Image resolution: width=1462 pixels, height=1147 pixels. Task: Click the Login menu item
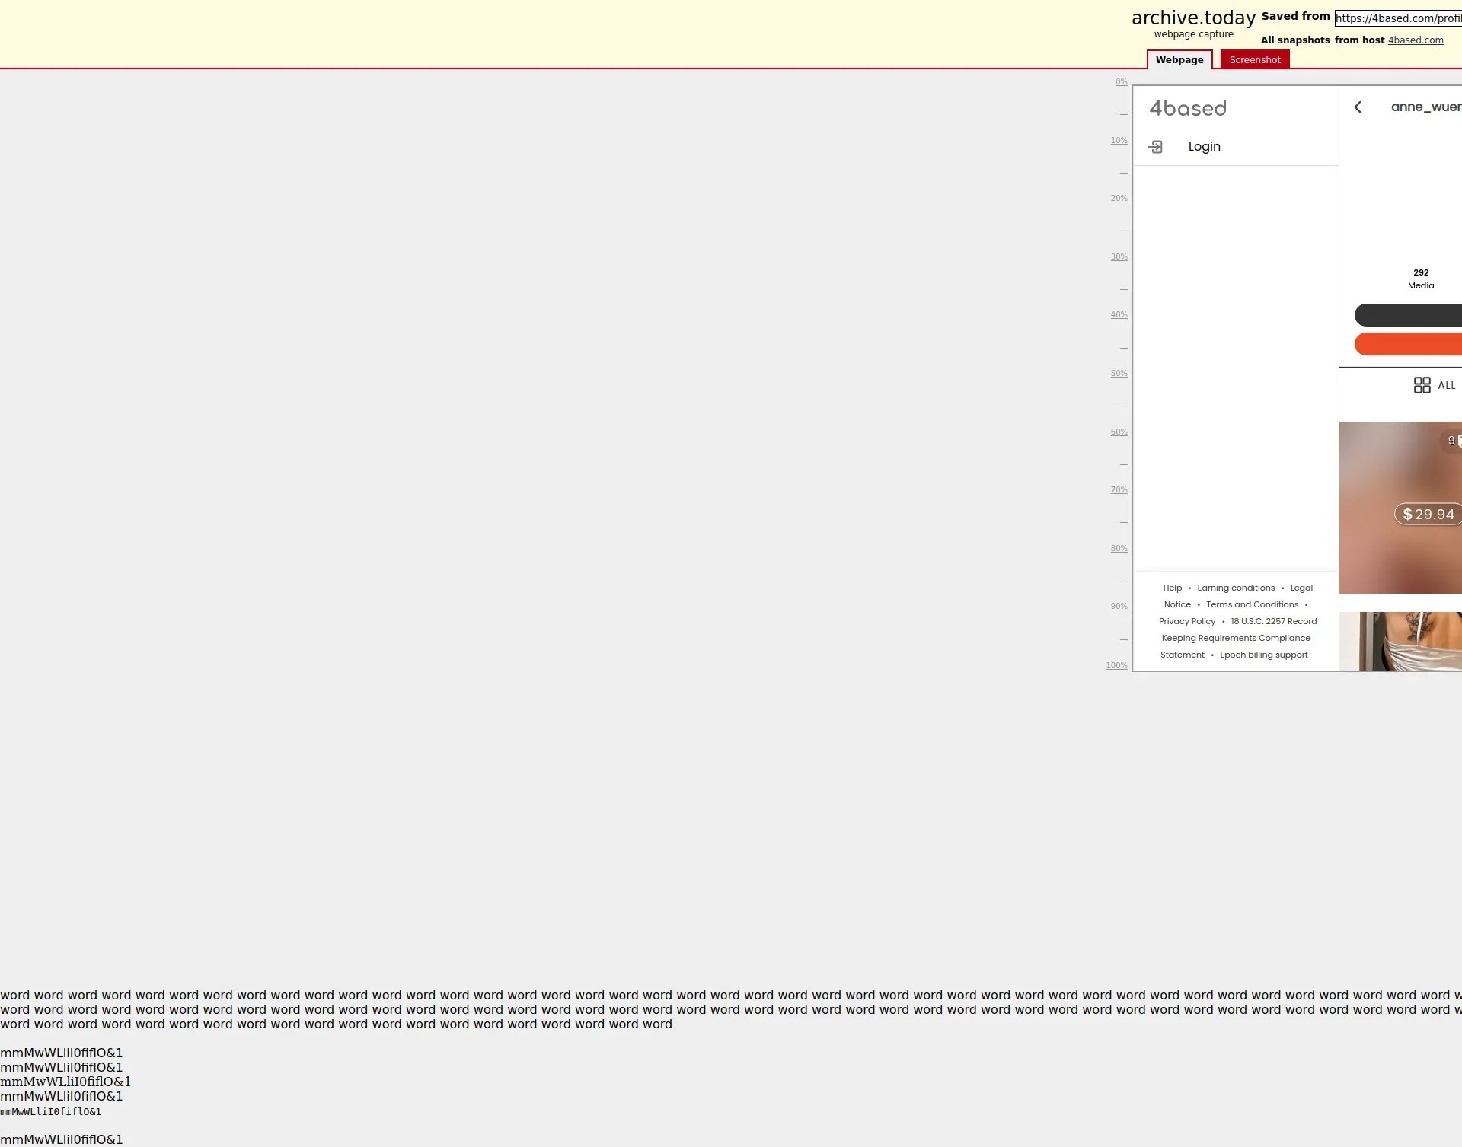point(1204,147)
